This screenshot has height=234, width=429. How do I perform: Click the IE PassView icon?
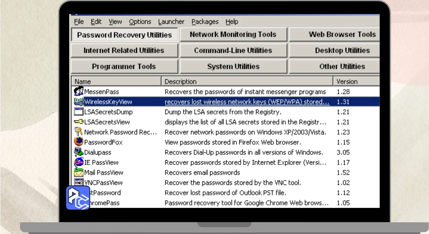[79, 162]
